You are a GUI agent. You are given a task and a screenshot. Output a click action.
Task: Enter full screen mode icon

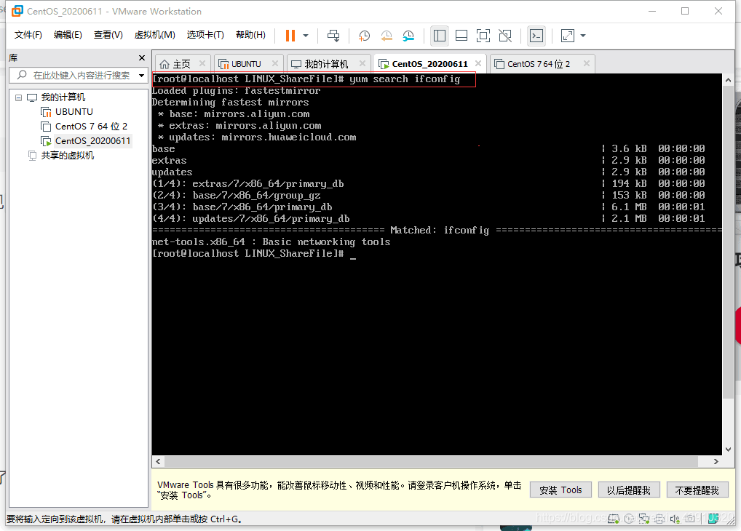point(483,36)
